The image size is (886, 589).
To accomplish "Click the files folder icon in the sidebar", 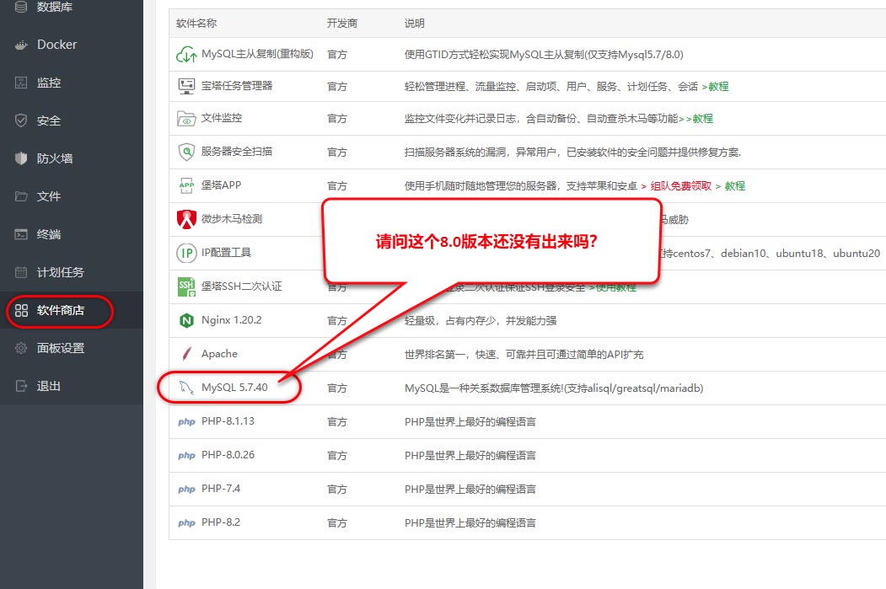I will 21,196.
